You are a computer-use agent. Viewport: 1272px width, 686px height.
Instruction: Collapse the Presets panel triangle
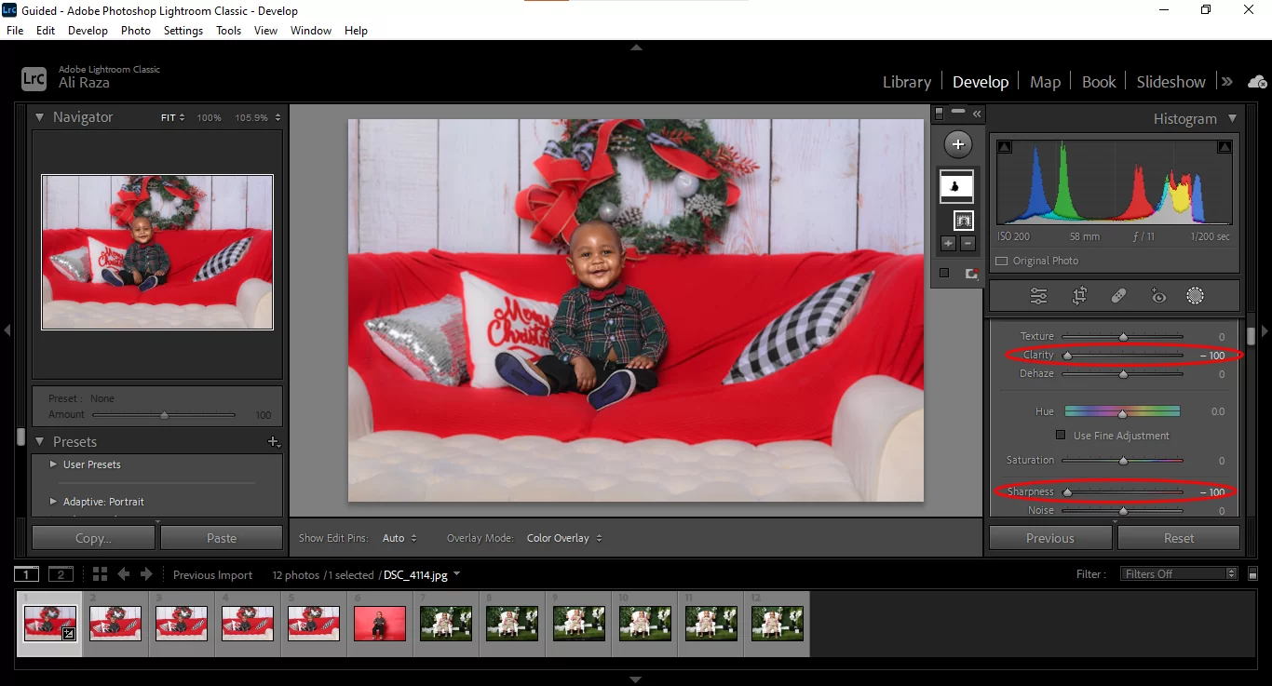pos(40,442)
